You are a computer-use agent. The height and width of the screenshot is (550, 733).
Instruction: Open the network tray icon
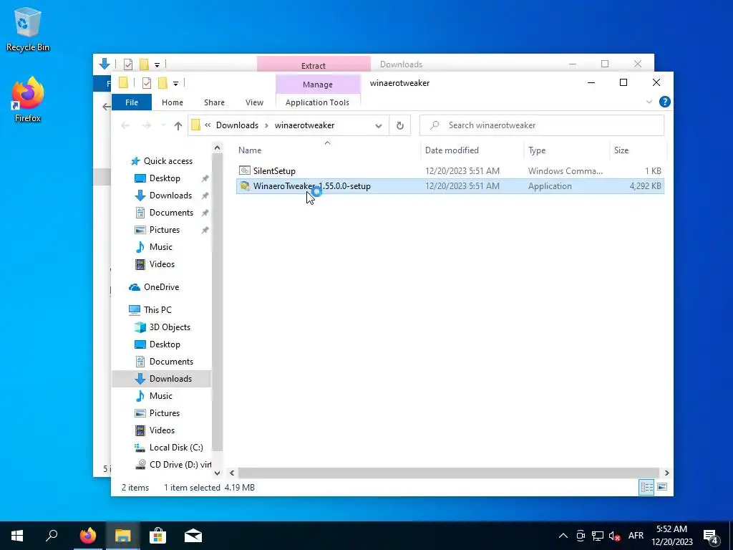click(598, 536)
